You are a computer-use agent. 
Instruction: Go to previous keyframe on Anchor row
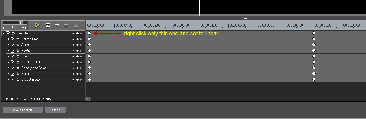click(74, 45)
